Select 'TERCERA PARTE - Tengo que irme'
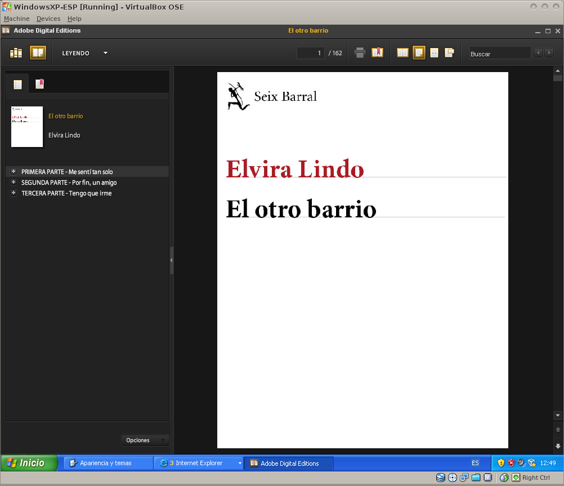The height and width of the screenshot is (486, 564). tap(66, 193)
